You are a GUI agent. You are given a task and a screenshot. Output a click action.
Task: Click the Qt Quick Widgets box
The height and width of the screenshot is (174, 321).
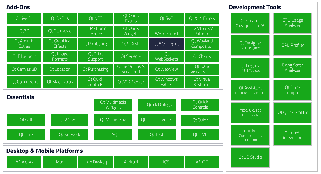click(131, 31)
